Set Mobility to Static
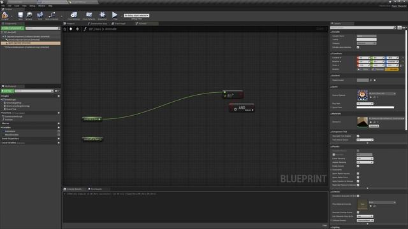Image resolution: width=408 pixels, height=229 pixels. pos(363,69)
